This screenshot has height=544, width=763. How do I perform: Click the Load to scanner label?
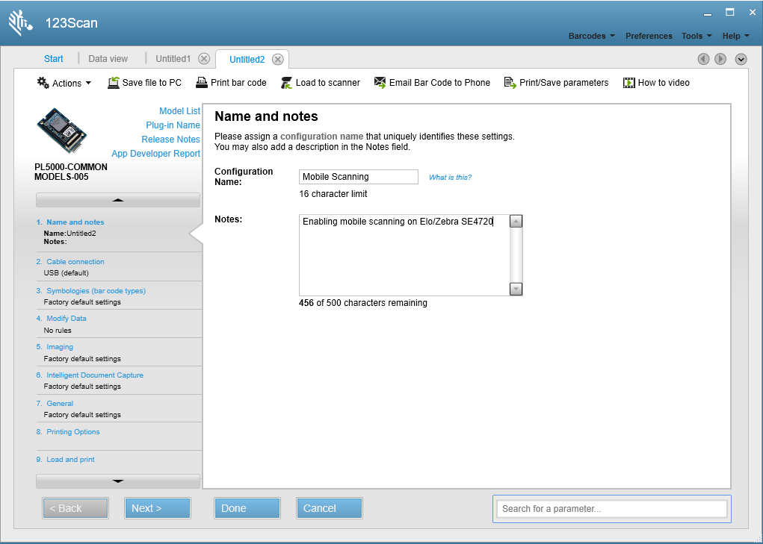click(328, 83)
